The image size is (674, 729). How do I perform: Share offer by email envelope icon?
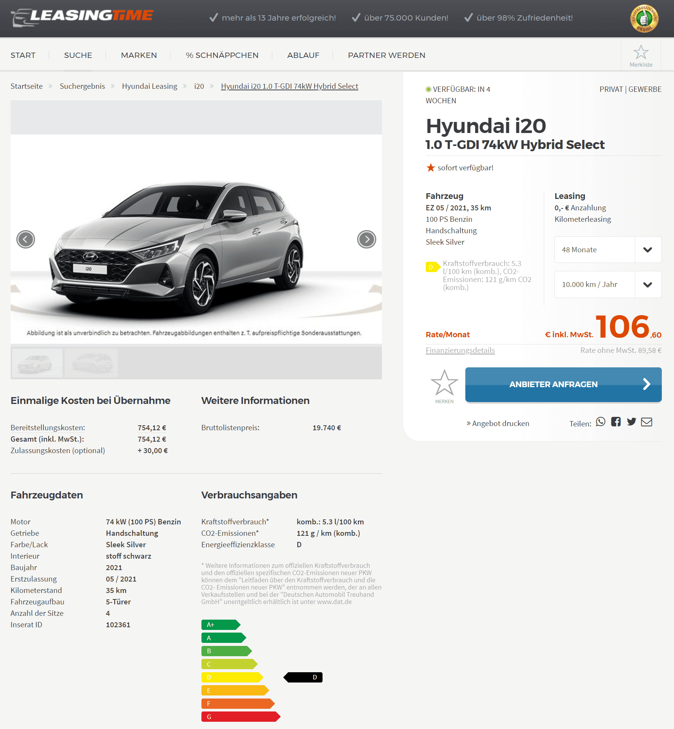(x=647, y=422)
